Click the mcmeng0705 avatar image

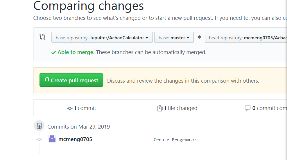[x=52, y=139]
